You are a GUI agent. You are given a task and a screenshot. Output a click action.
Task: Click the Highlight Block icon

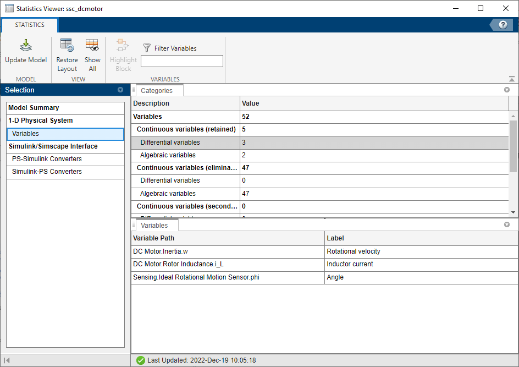coord(122,46)
